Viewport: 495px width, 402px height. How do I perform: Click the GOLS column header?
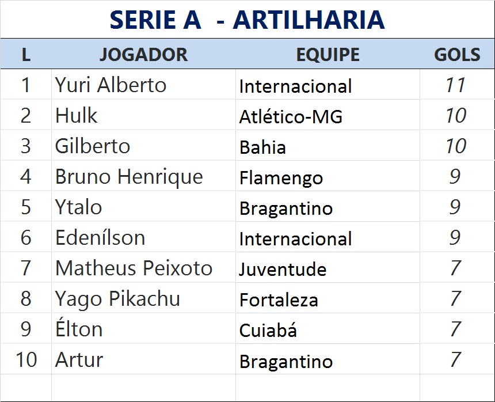click(457, 55)
